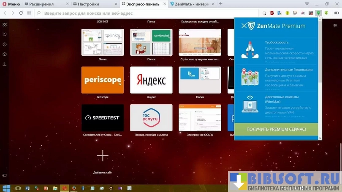342x192 pixels.
Task: Open Windows Start button on taskbar
Action: (x=6, y=188)
